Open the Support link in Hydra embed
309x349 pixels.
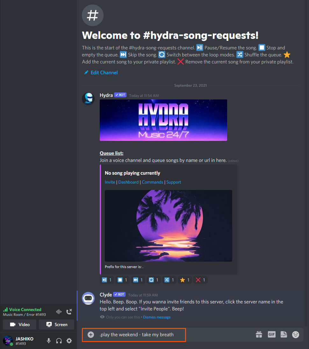174,182
